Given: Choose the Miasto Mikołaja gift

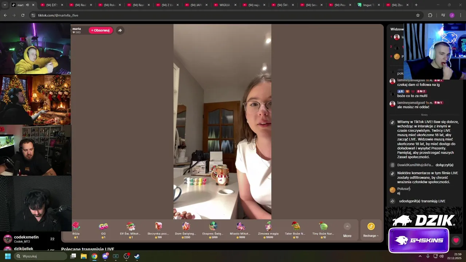Looking at the screenshot, I should point(240,230).
